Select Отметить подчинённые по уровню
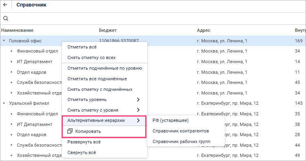306x161 pixels. (104, 68)
